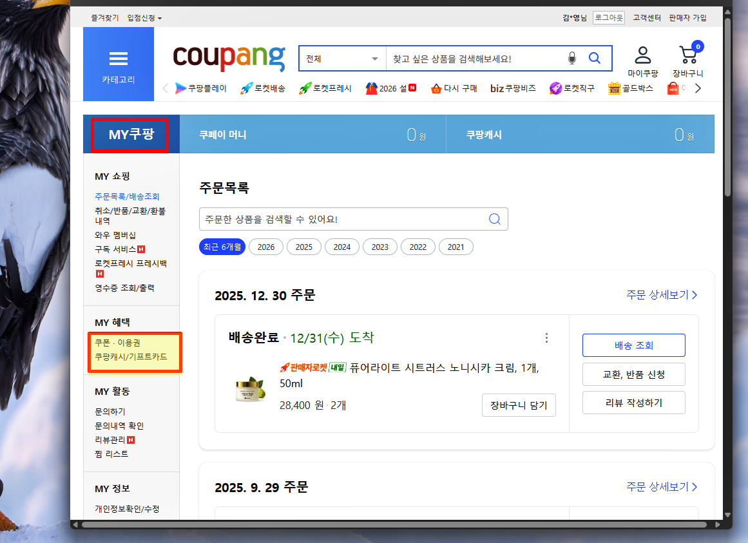Click the magnifier icon in top search bar
This screenshot has height=543, width=748.
(595, 58)
